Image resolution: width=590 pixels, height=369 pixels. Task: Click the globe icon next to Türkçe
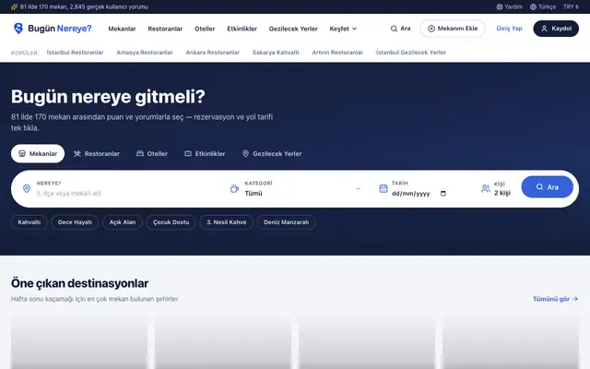click(x=533, y=6)
